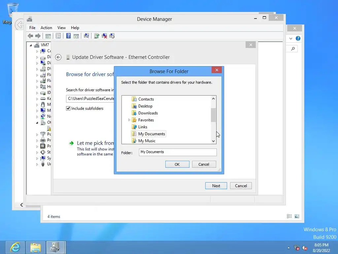Image resolution: width=338 pixels, height=254 pixels.
Task: Close the Browse For Folder dialog
Action: pos(217,70)
